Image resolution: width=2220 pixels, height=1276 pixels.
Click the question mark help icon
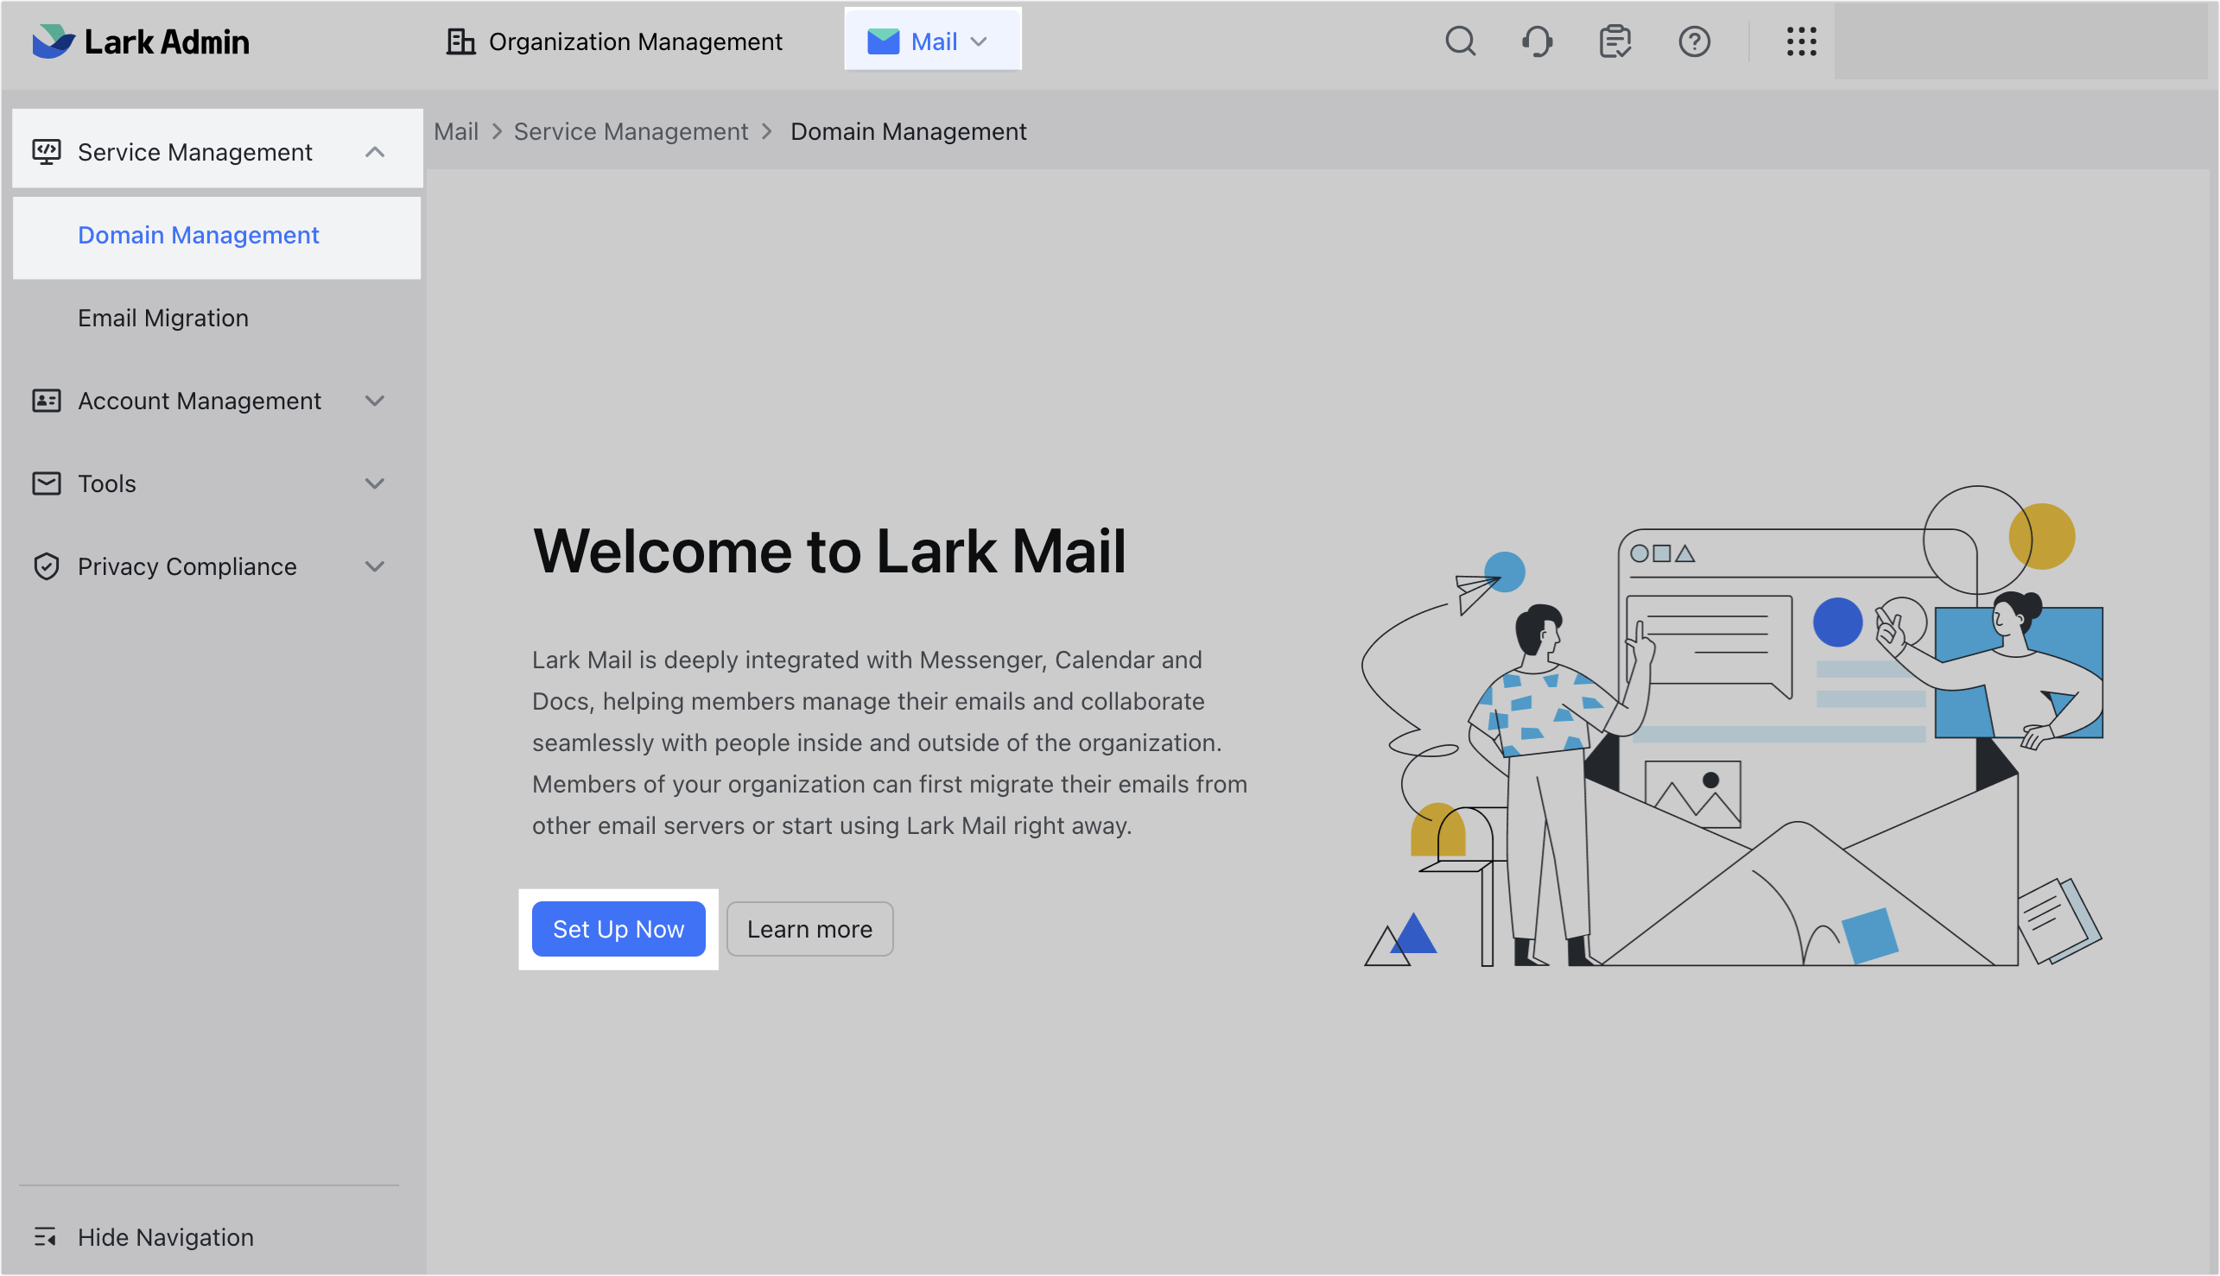click(x=1694, y=41)
